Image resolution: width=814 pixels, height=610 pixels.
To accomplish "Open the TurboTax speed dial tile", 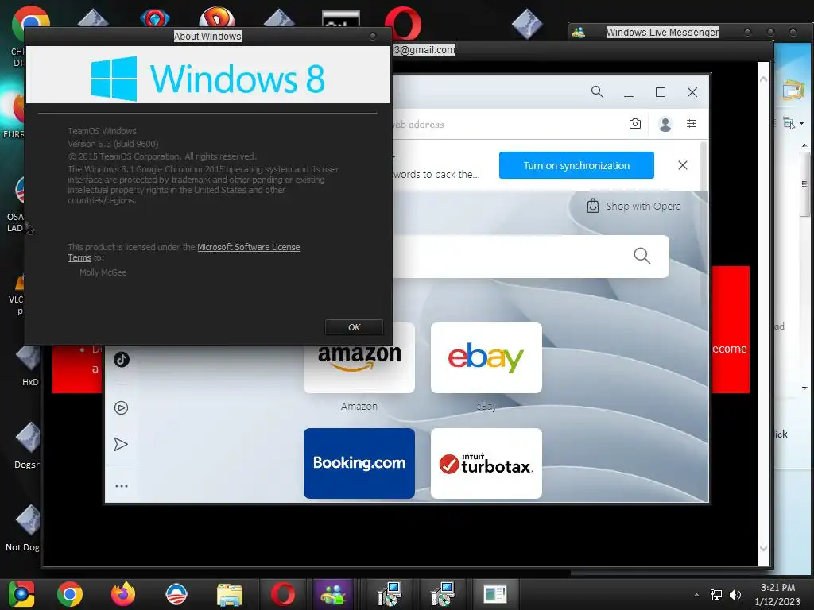I will click(486, 463).
